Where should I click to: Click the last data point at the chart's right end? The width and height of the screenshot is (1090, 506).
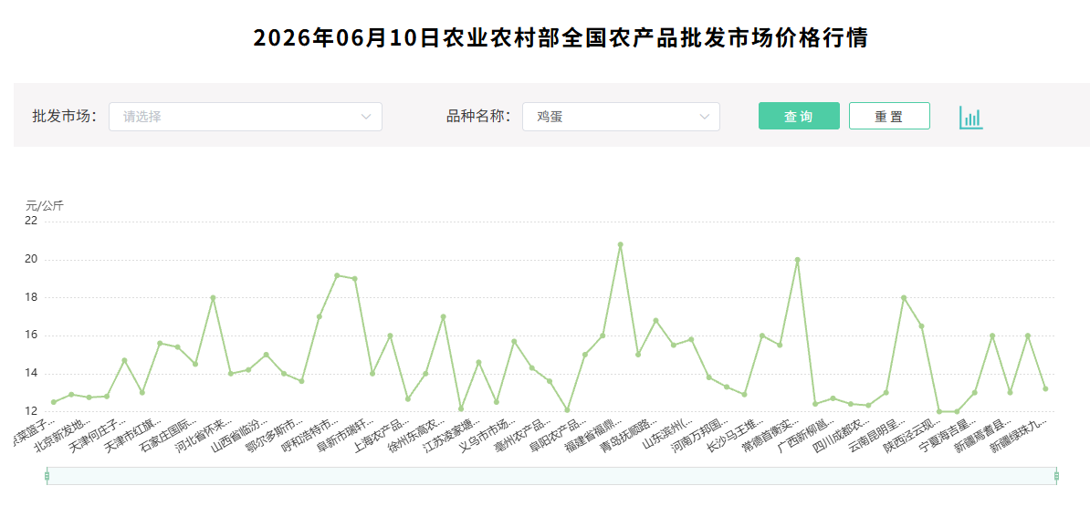tap(1045, 388)
